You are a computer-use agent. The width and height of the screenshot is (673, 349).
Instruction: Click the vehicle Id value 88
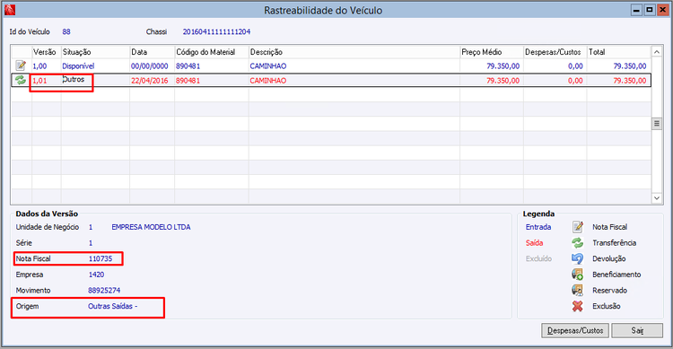tap(66, 31)
